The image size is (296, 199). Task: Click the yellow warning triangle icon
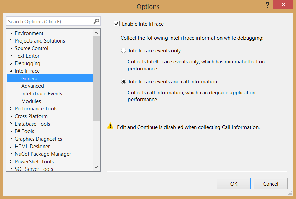coord(110,126)
